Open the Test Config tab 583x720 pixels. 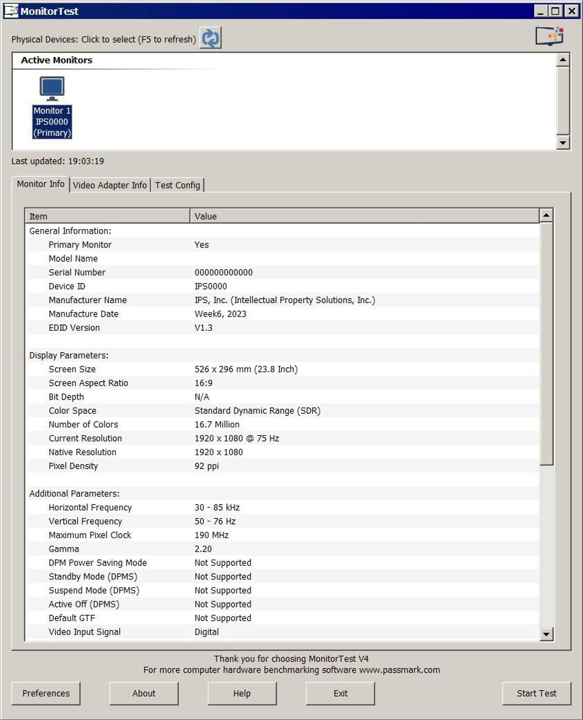tap(177, 185)
